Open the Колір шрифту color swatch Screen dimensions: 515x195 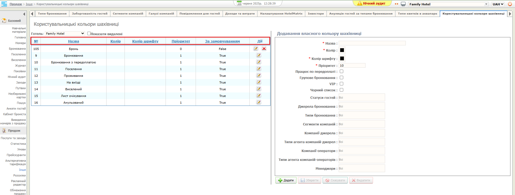coord(342,59)
